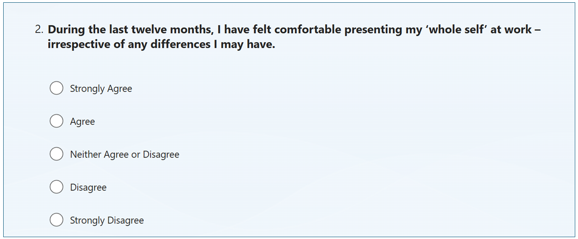Click the 'Neither Agree or Disagree' label text

[125, 155]
